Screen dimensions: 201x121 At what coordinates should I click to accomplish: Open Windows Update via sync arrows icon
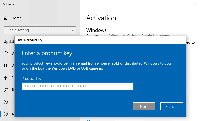pos(6,54)
